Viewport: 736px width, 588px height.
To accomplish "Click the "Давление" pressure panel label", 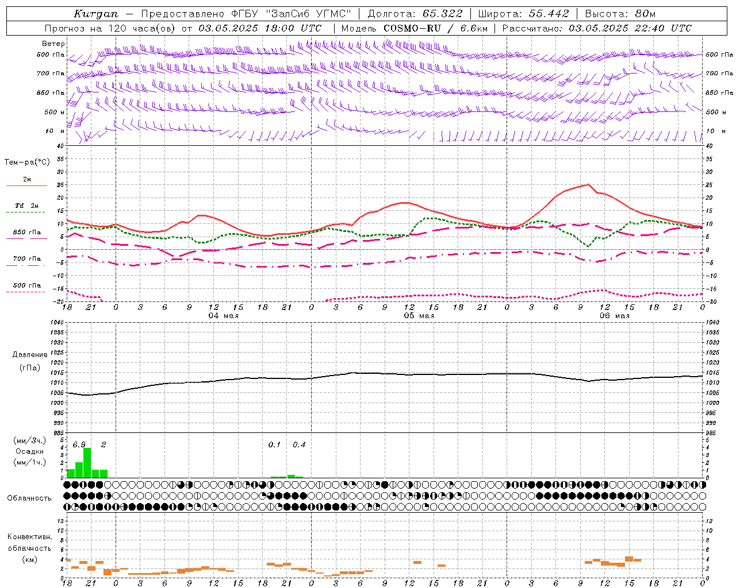I will [x=30, y=355].
